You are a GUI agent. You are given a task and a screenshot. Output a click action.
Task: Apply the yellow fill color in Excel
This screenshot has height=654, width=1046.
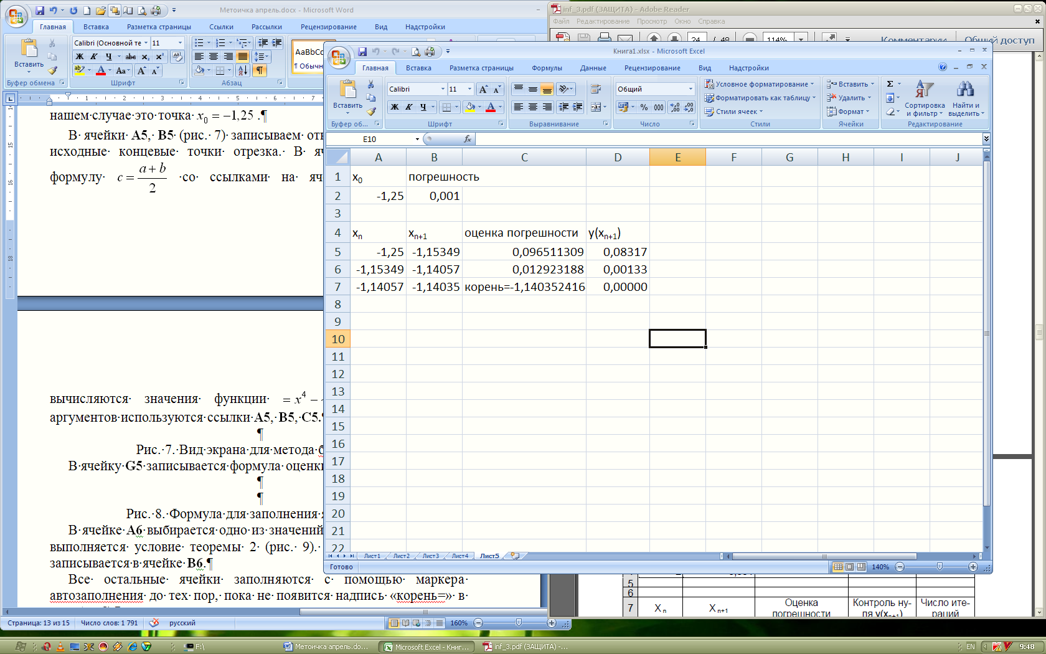pos(470,107)
